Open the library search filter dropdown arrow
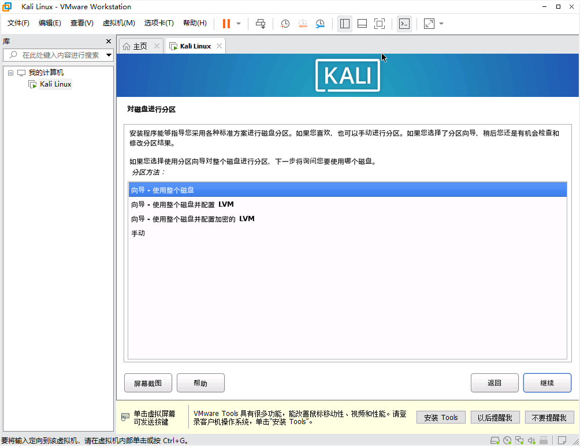This screenshot has width=580, height=446. coord(109,55)
